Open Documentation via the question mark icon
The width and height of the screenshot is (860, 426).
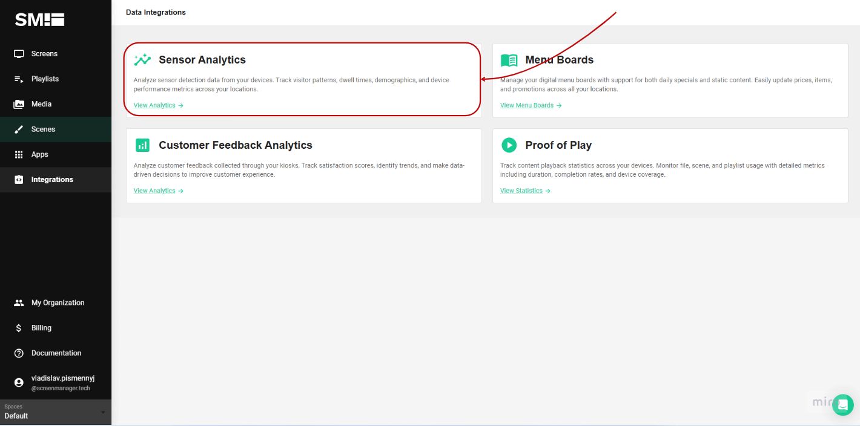click(x=19, y=353)
